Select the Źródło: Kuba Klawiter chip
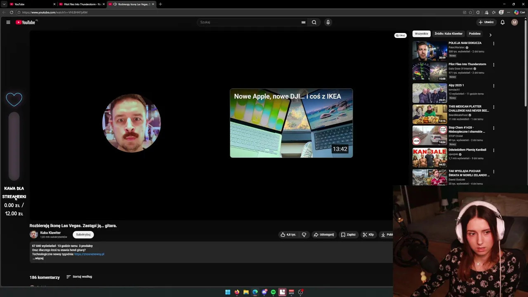 [448, 34]
